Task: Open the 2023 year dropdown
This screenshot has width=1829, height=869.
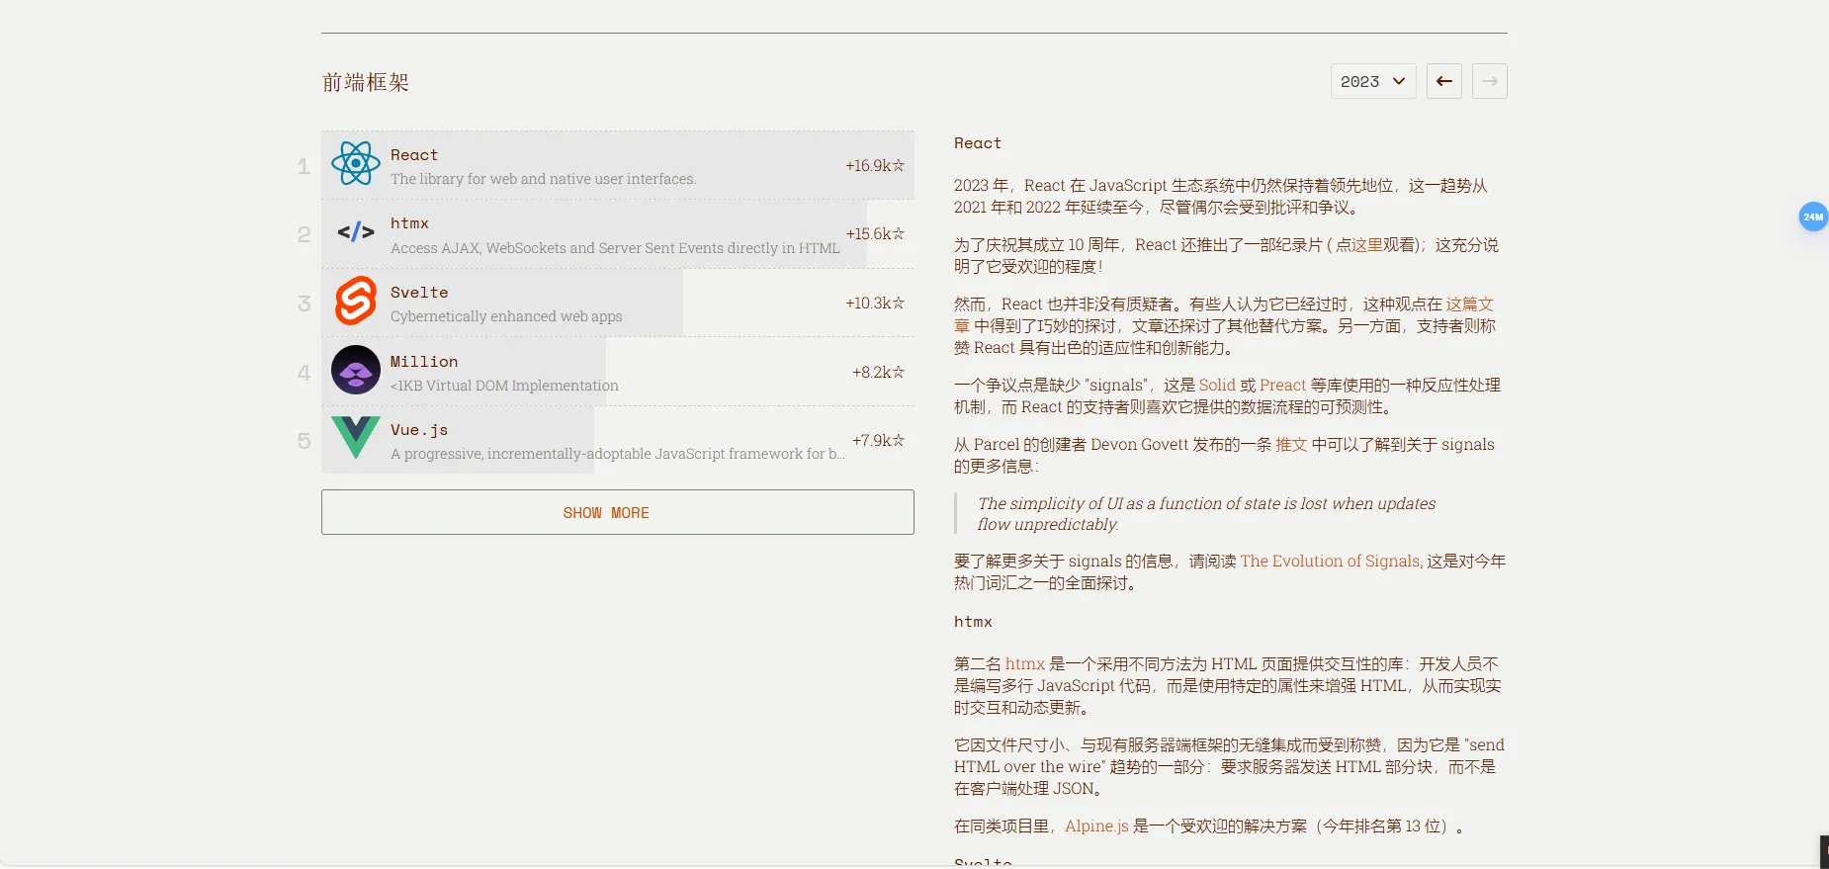Action: pos(1372,81)
